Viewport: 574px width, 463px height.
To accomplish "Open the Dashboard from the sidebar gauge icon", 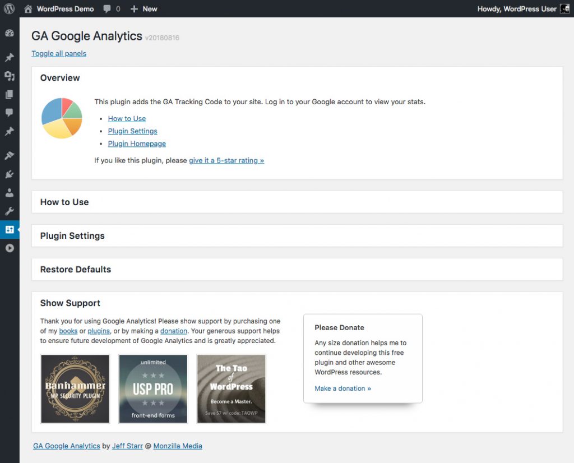I will [10, 34].
